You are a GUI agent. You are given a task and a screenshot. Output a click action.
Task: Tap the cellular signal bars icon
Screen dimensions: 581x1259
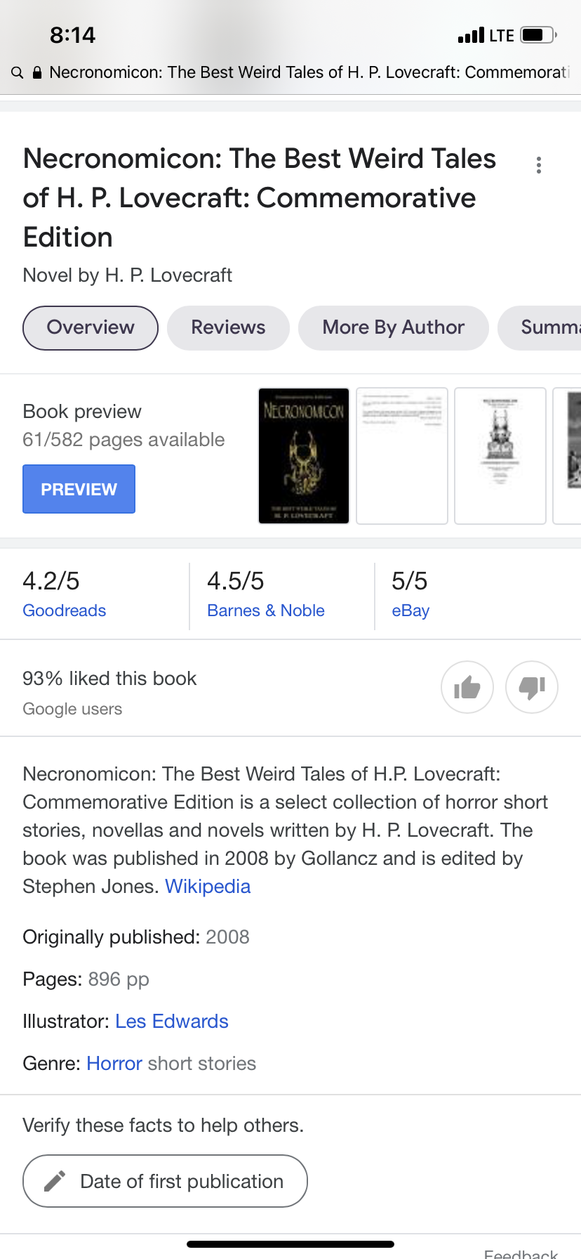point(471,35)
